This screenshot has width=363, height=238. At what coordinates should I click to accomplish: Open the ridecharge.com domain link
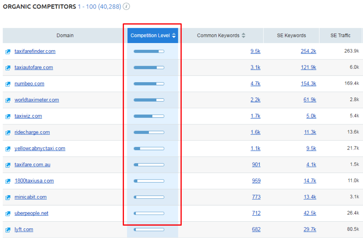(32, 132)
